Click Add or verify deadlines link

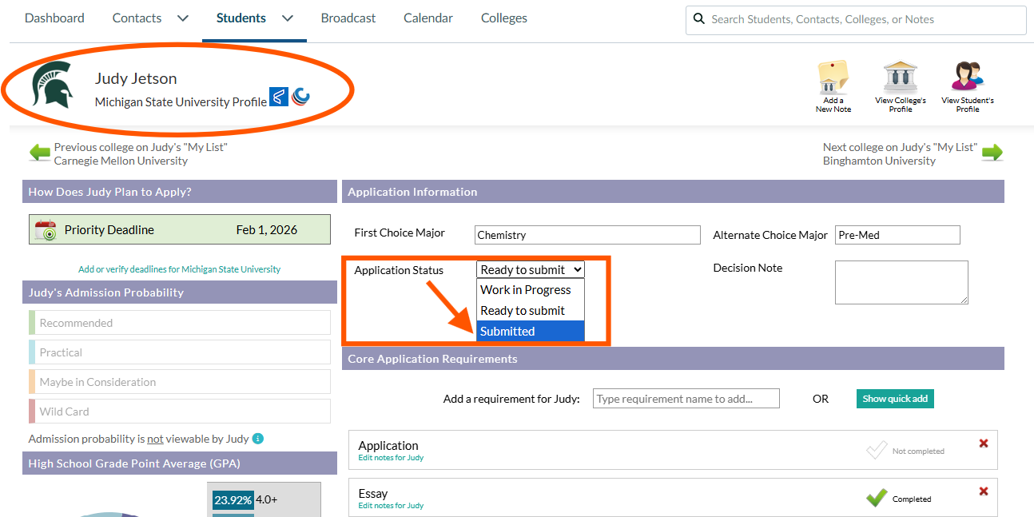(x=180, y=269)
